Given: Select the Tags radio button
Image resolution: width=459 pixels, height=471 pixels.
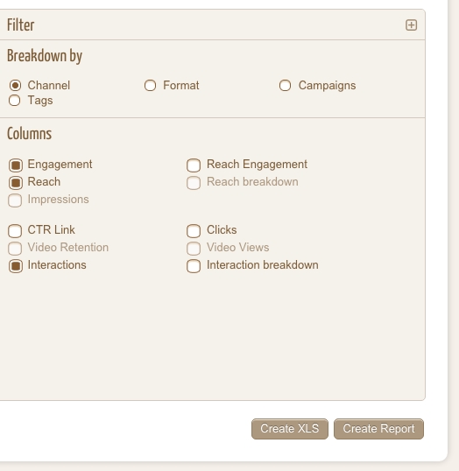Looking at the screenshot, I should (15, 101).
